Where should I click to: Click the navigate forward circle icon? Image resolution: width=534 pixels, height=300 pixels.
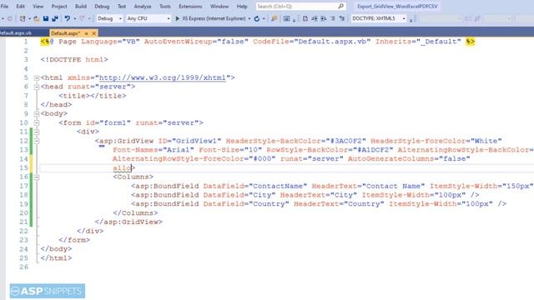[10, 18]
